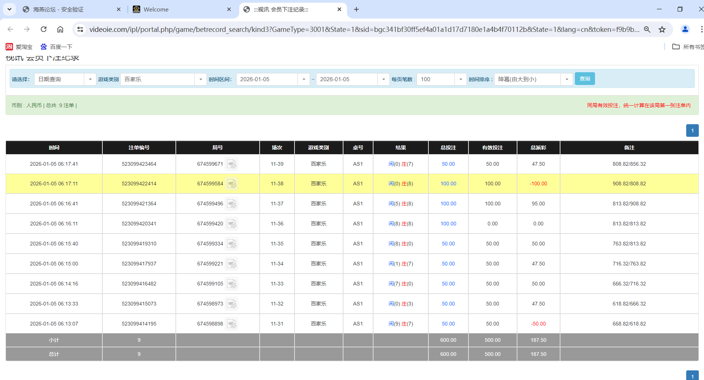Click the zoom magnifier icon in address bar
Image resolution: width=704 pixels, height=380 pixels.
point(647,29)
